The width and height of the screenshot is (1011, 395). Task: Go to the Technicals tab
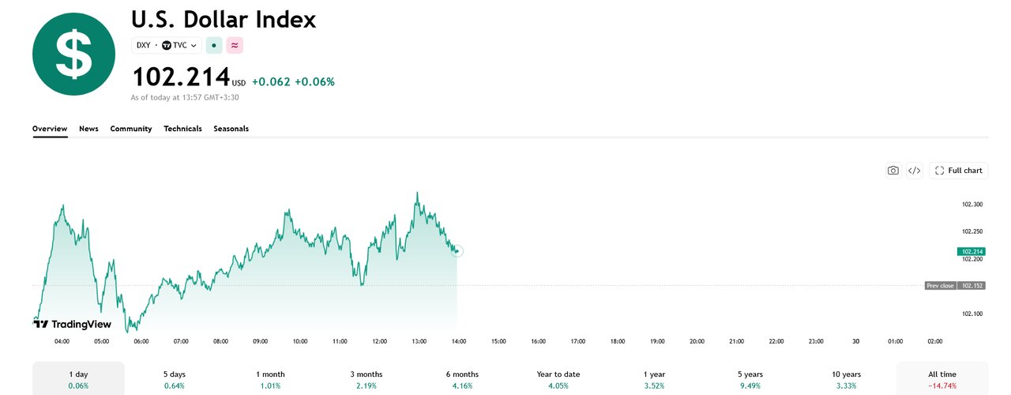[182, 129]
